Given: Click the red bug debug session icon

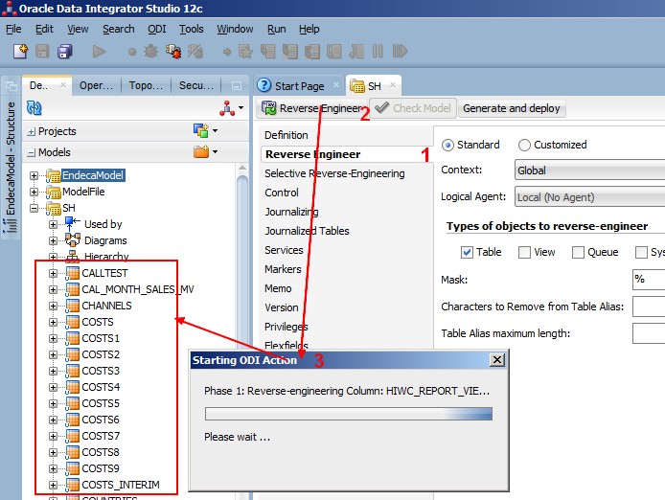Looking at the screenshot, I should (x=173, y=52).
